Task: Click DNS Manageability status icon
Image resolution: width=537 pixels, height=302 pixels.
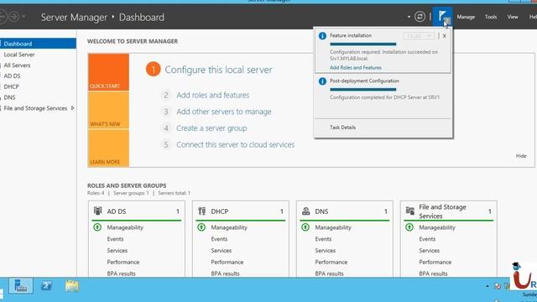Action: 305,227
